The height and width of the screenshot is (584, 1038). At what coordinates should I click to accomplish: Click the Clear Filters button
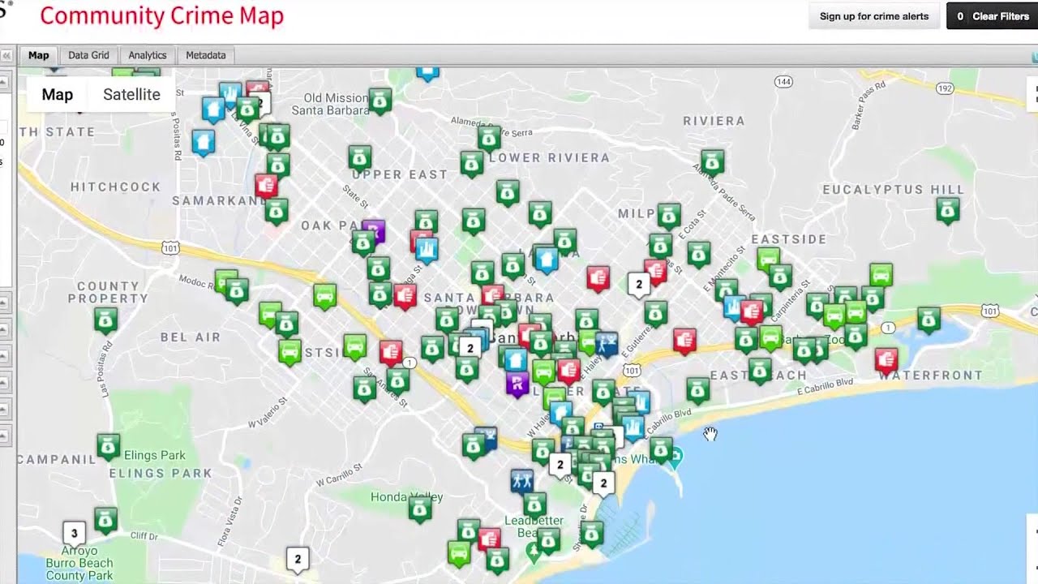(x=992, y=16)
